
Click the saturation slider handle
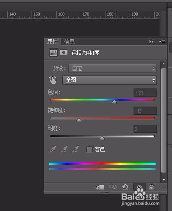(x=79, y=120)
